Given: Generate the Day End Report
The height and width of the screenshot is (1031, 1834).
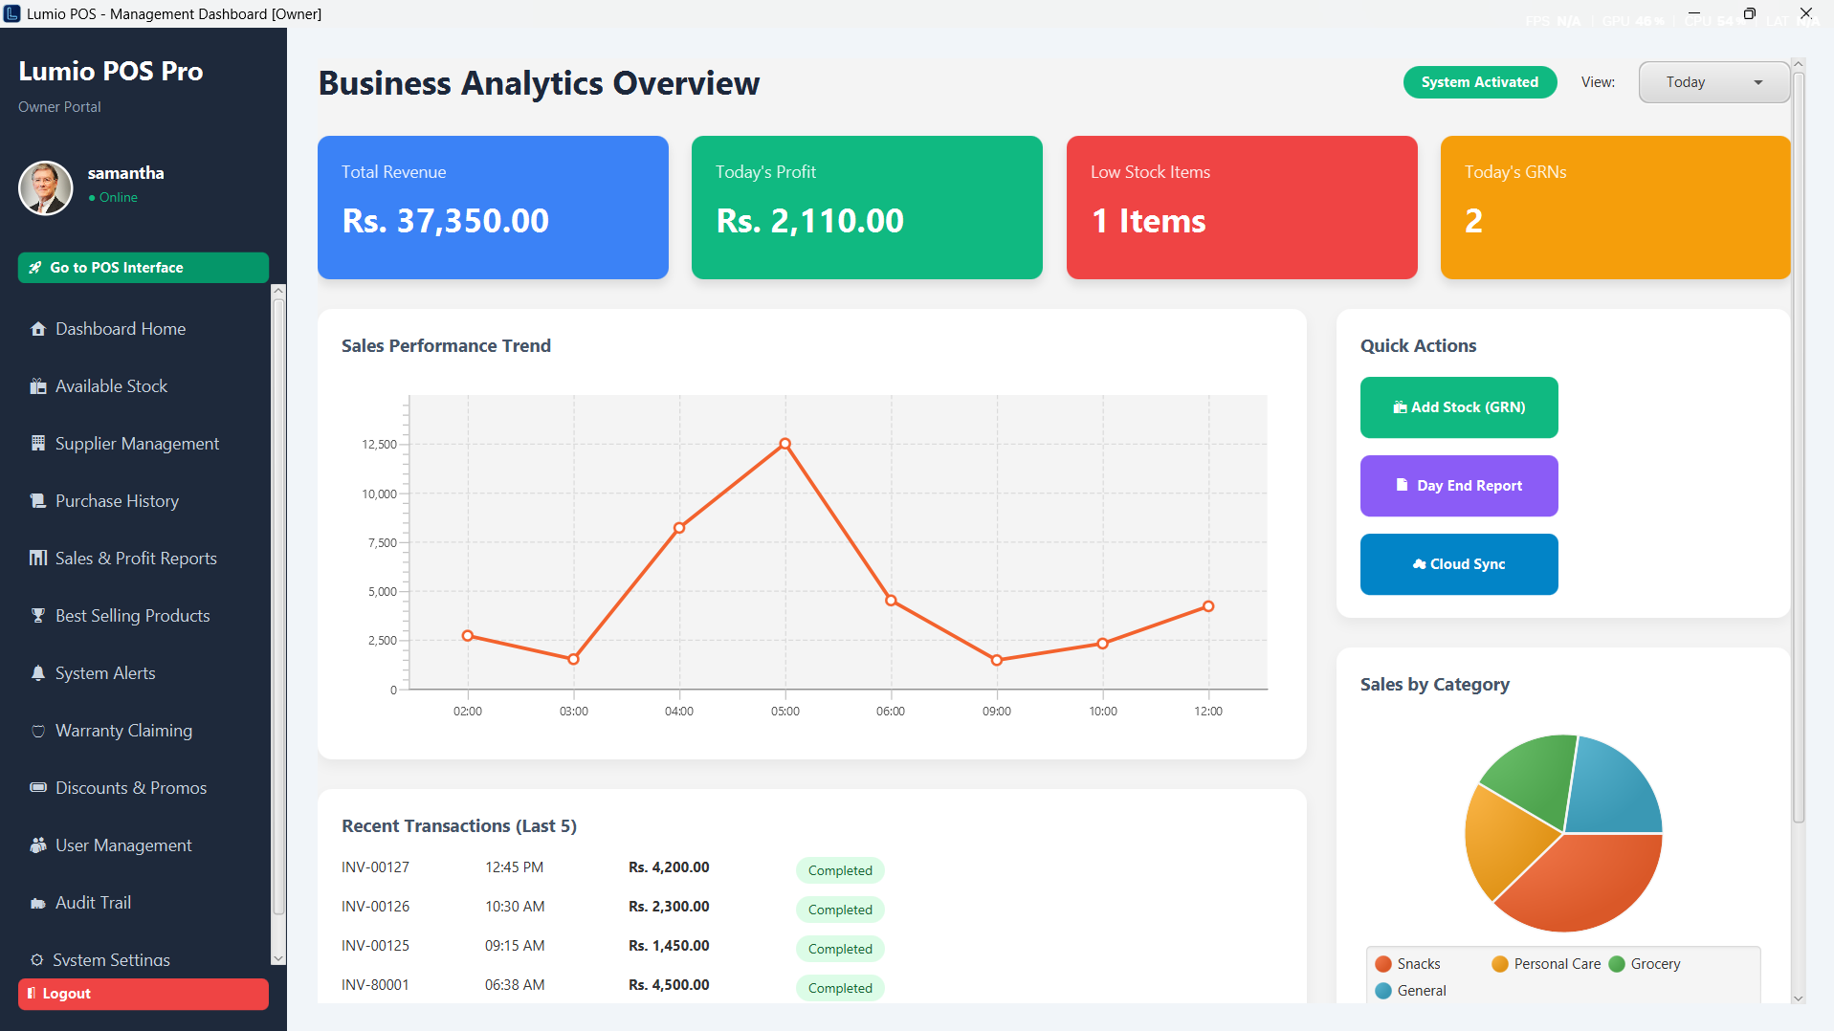Looking at the screenshot, I should coord(1459,486).
